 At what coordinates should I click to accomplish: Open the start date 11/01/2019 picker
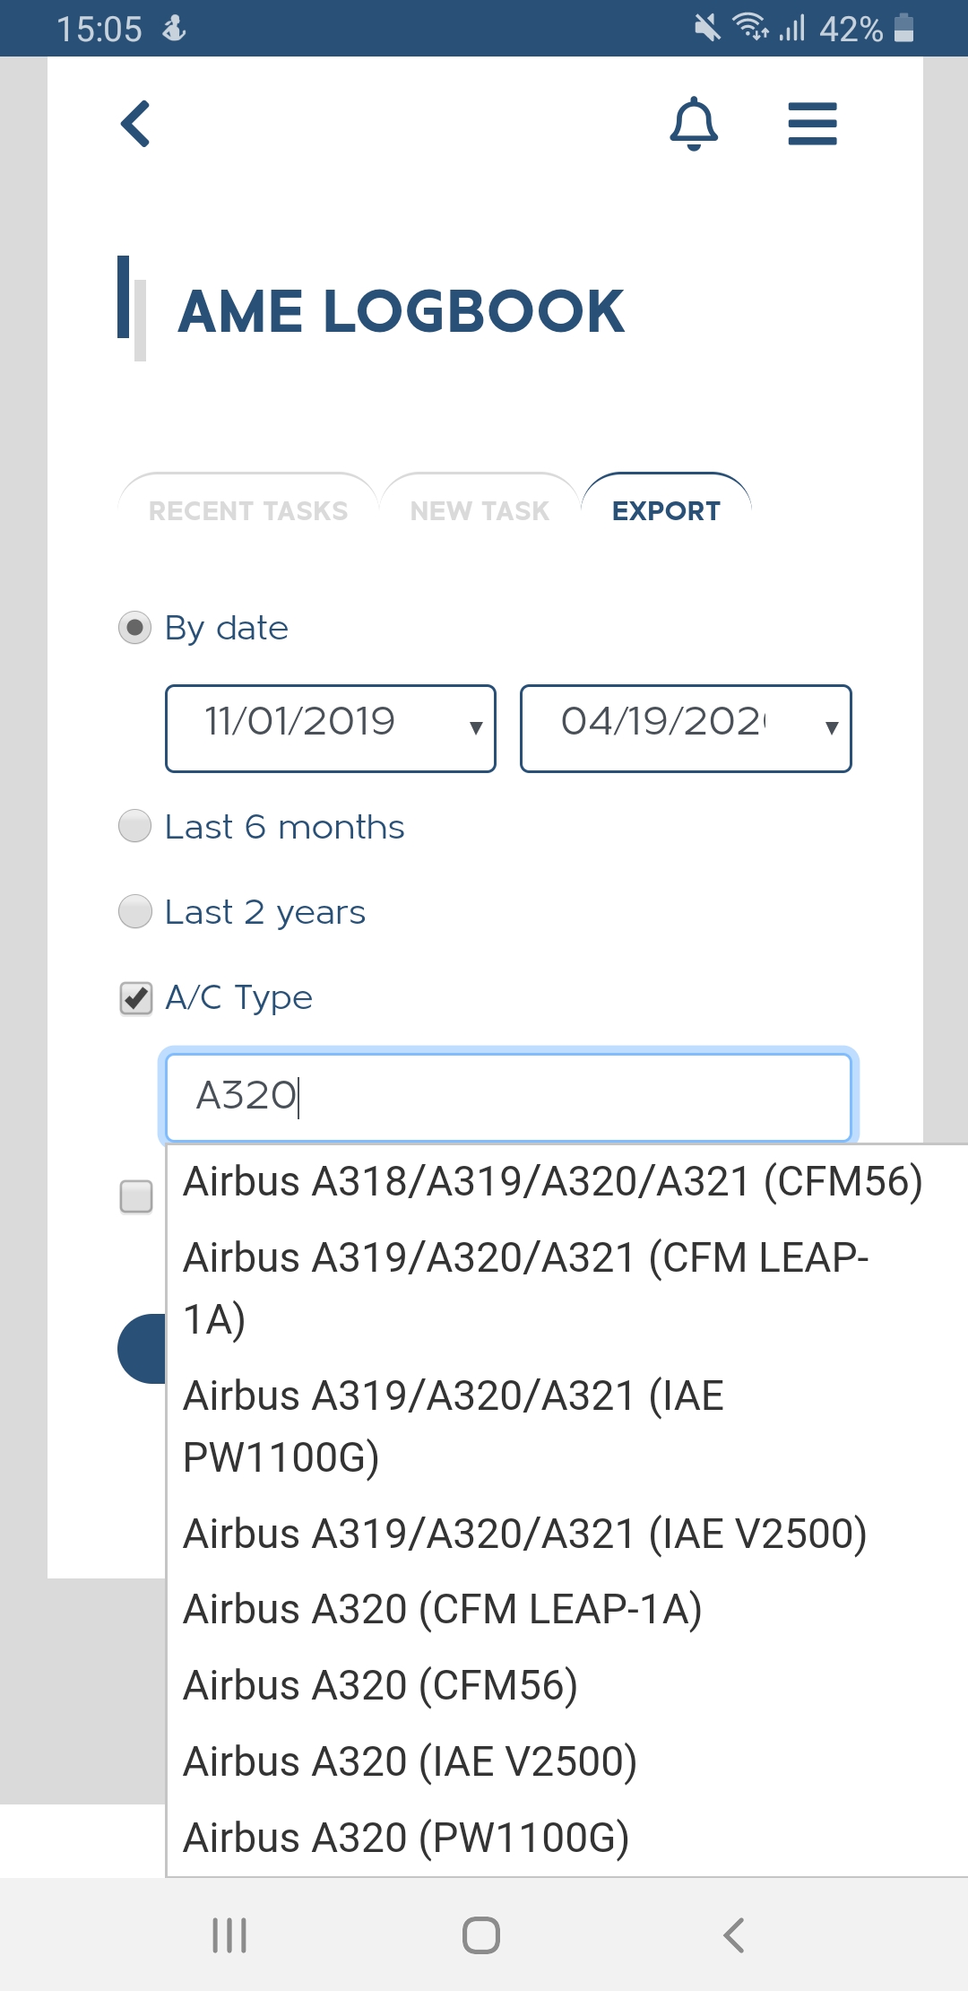click(330, 728)
